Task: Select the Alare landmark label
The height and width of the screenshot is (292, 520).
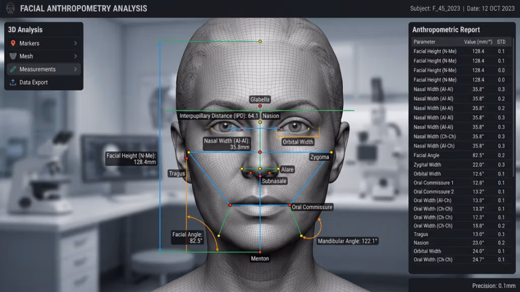Action: click(x=287, y=169)
